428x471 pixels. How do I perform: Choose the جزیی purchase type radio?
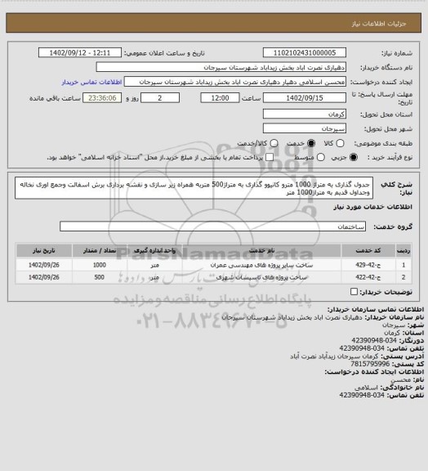click(354, 157)
